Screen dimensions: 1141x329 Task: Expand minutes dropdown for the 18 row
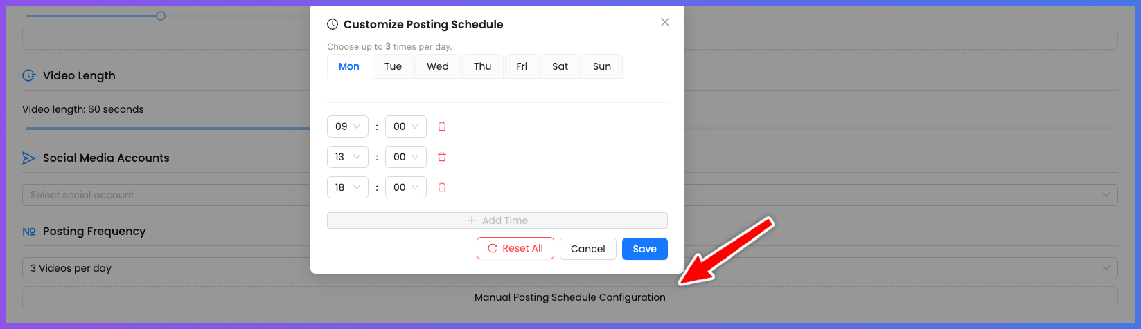coord(405,187)
